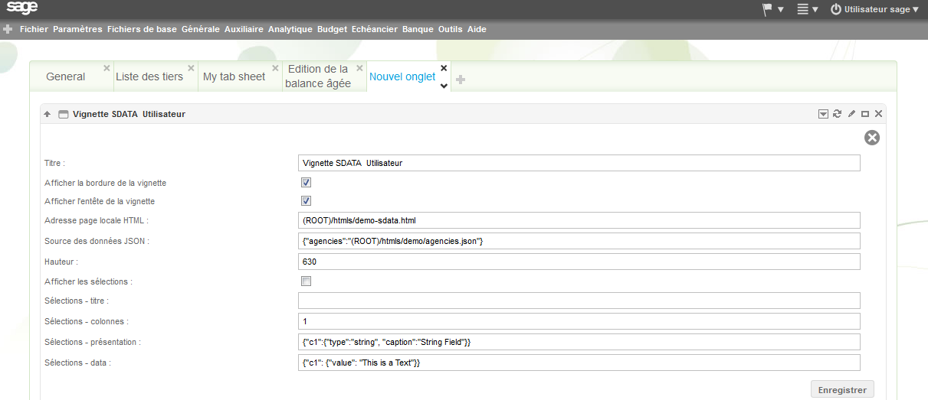
Task: Open Utilisateur sage dropdown menu
Action: [x=875, y=9]
